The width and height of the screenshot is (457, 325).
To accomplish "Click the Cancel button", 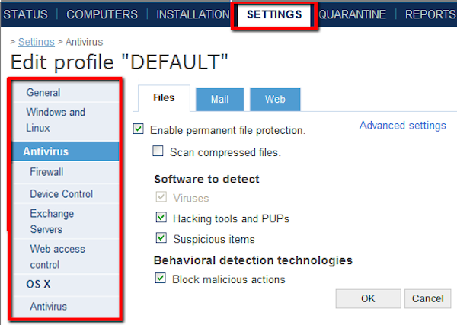I will (427, 298).
